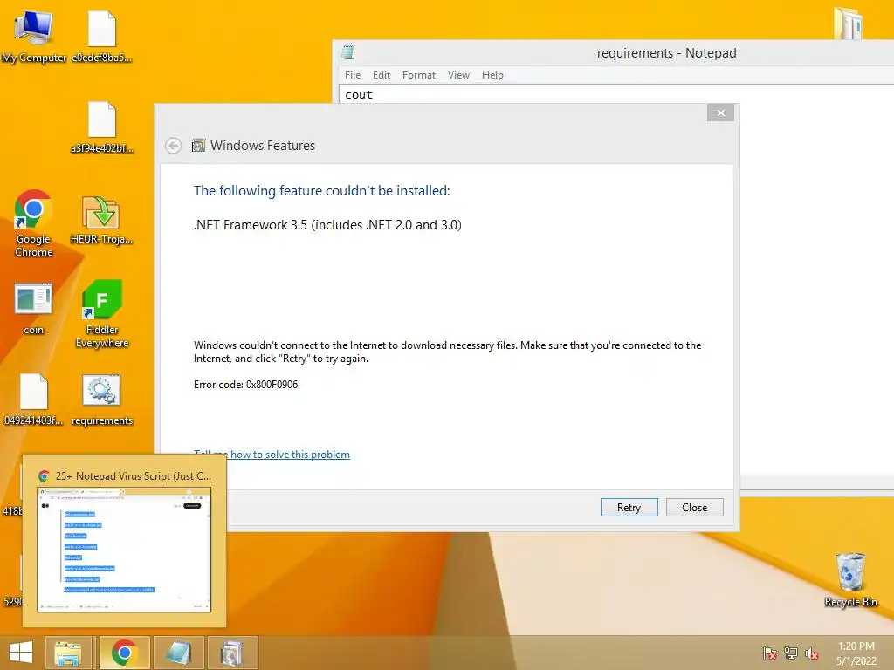Open the Help menu in Notepad
The image size is (894, 670).
tap(492, 75)
